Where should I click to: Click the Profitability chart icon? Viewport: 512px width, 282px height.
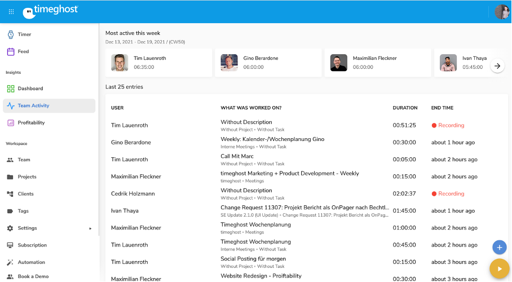[10, 122]
